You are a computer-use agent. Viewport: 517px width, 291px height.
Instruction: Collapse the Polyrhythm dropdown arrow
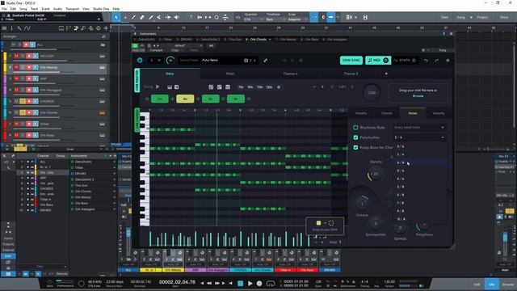coord(443,137)
